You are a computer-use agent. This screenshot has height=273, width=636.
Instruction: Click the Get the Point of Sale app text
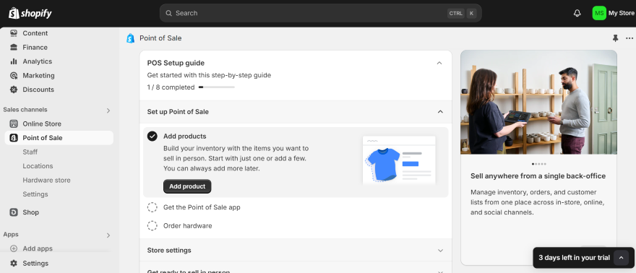202,207
